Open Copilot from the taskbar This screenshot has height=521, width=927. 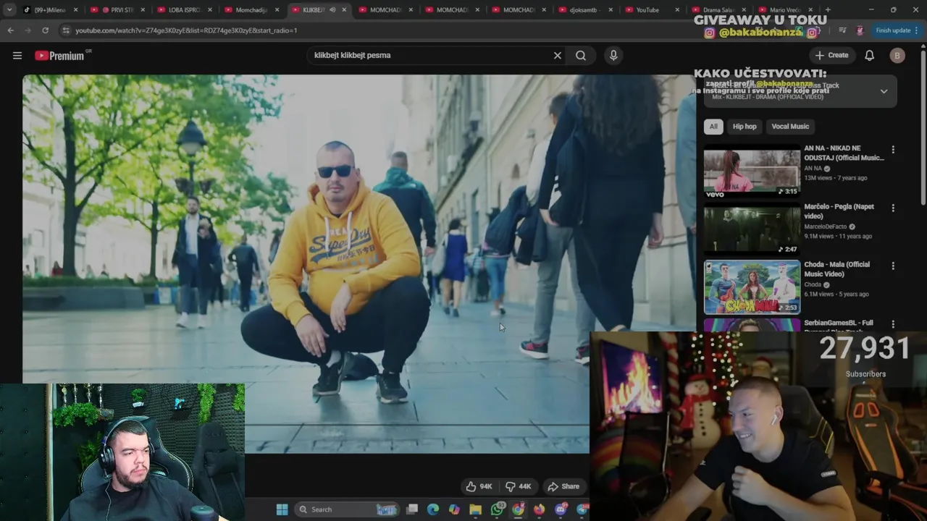coord(454,509)
